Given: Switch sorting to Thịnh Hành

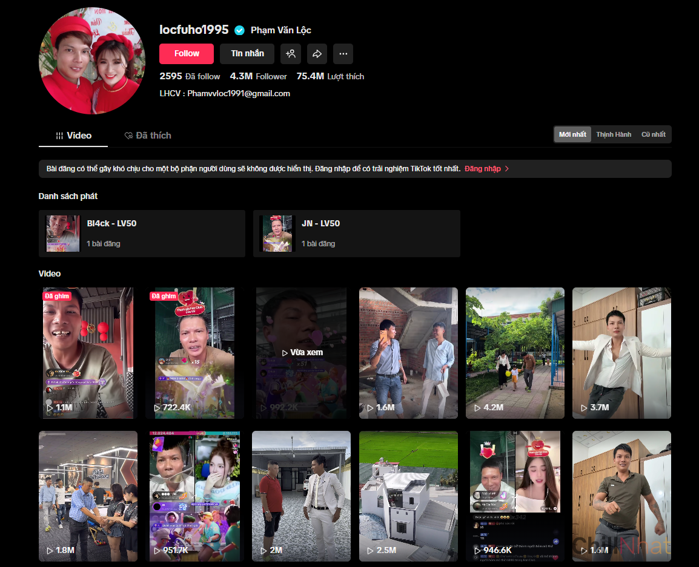Looking at the screenshot, I should tap(613, 134).
